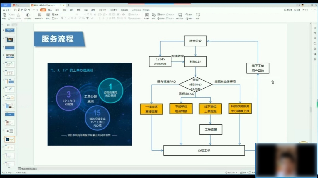318x178 pixels.
Task: Click the Text Box icon in ribbon
Action: 147,15
